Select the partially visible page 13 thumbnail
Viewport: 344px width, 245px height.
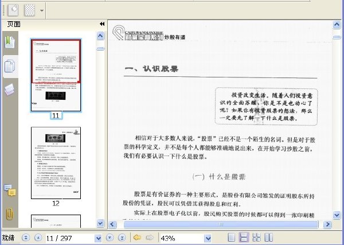point(56,221)
